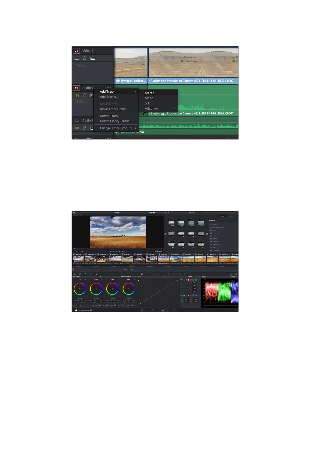Open the Custom curves mode dropdown
The image size is (320, 452).
[191, 277]
